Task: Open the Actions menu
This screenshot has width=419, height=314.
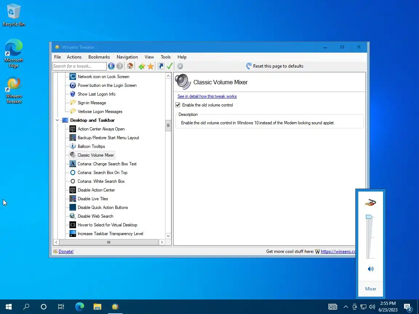Action: tap(74, 57)
